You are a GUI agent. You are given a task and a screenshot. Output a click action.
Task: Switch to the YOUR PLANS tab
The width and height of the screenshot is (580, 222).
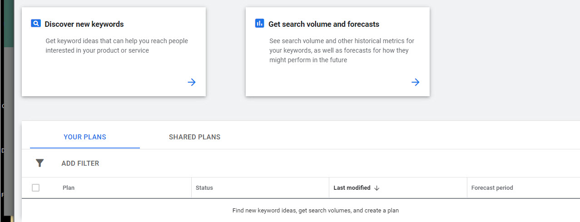click(x=85, y=137)
